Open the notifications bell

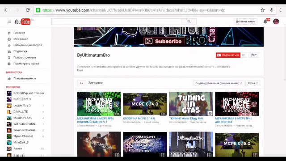[x=265, y=21]
